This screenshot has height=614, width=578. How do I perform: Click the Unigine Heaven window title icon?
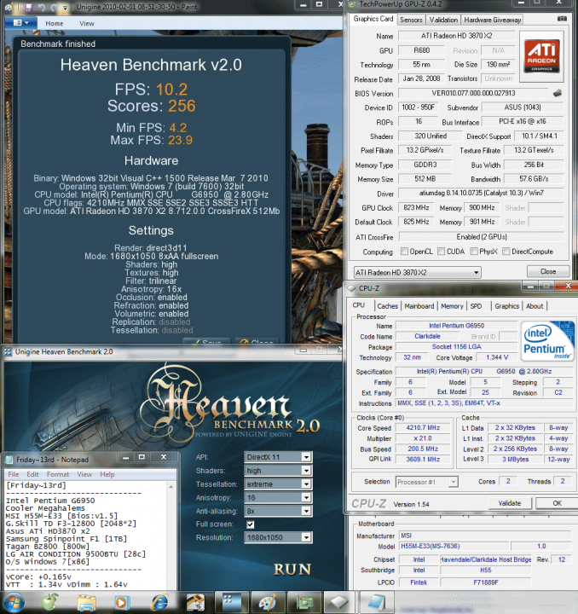(8, 352)
